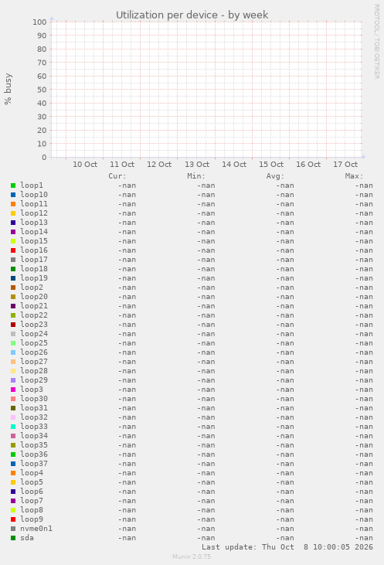Viewport: 384px width, 565px height.
Task: Select the loop12 legend label
Action: [x=34, y=213]
